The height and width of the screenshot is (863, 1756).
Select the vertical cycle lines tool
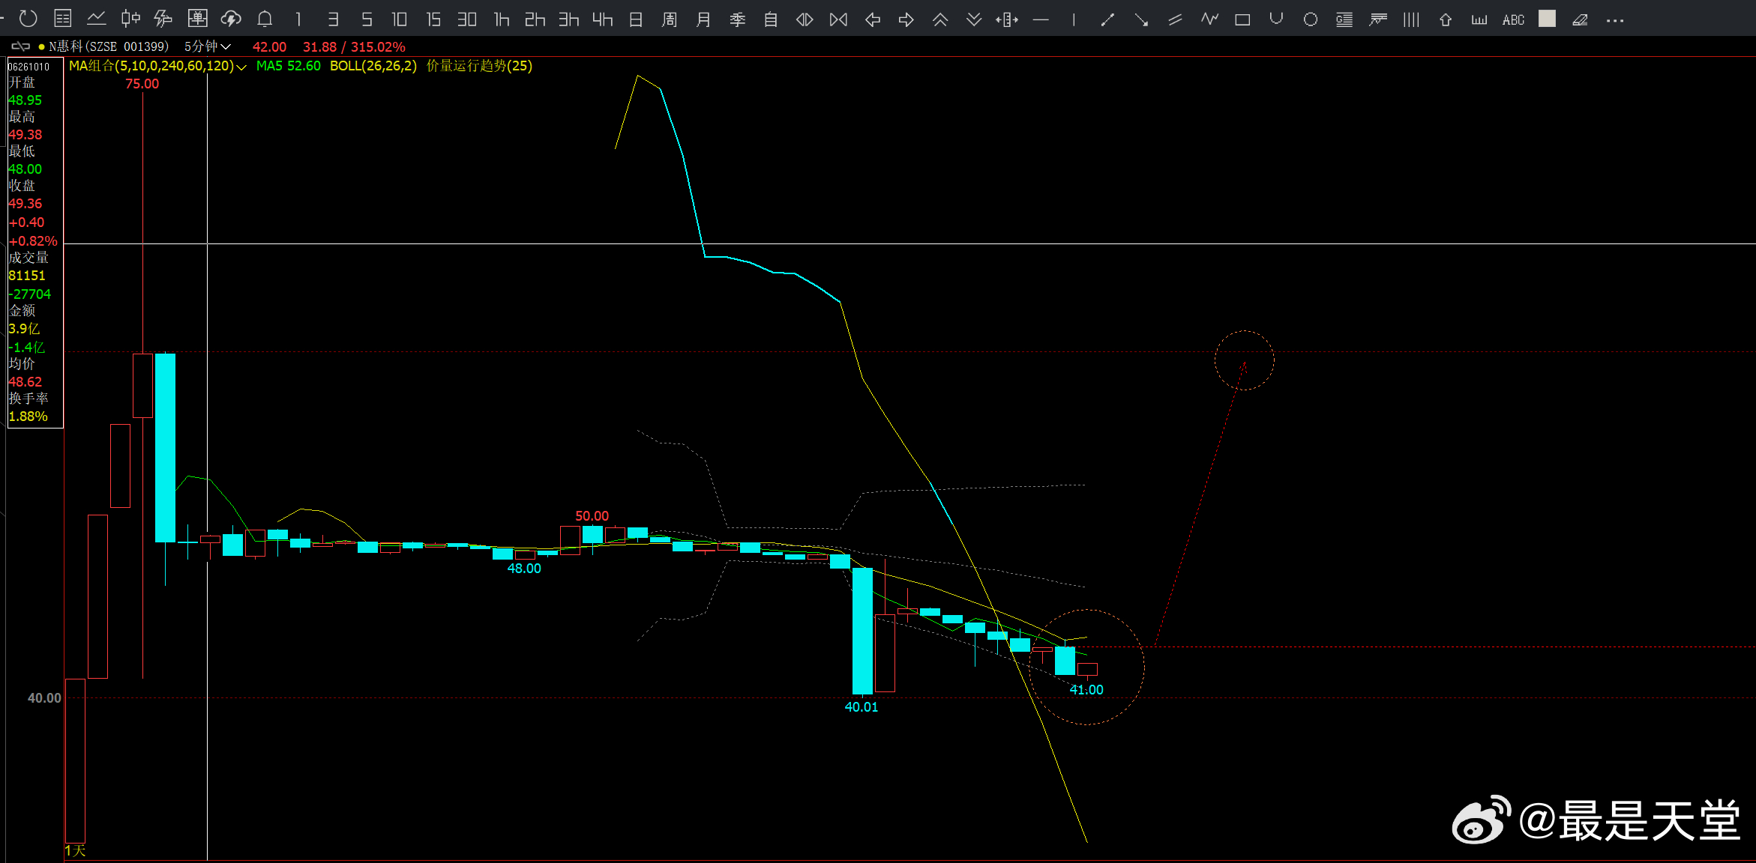(1411, 19)
